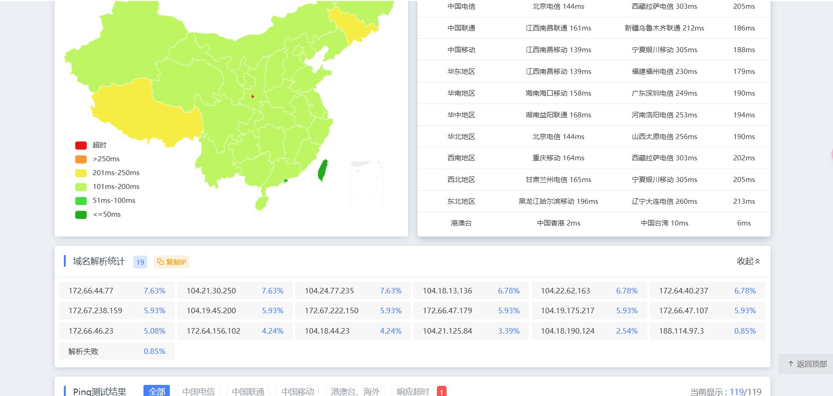Screen dimensions: 833x396
Task: Select the 全部 ping results tab
Action: (x=156, y=391)
